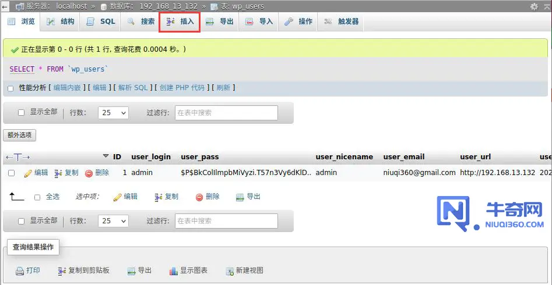This screenshot has width=552, height=285.
Task: Sort by user_nicename column header
Action: click(344, 156)
